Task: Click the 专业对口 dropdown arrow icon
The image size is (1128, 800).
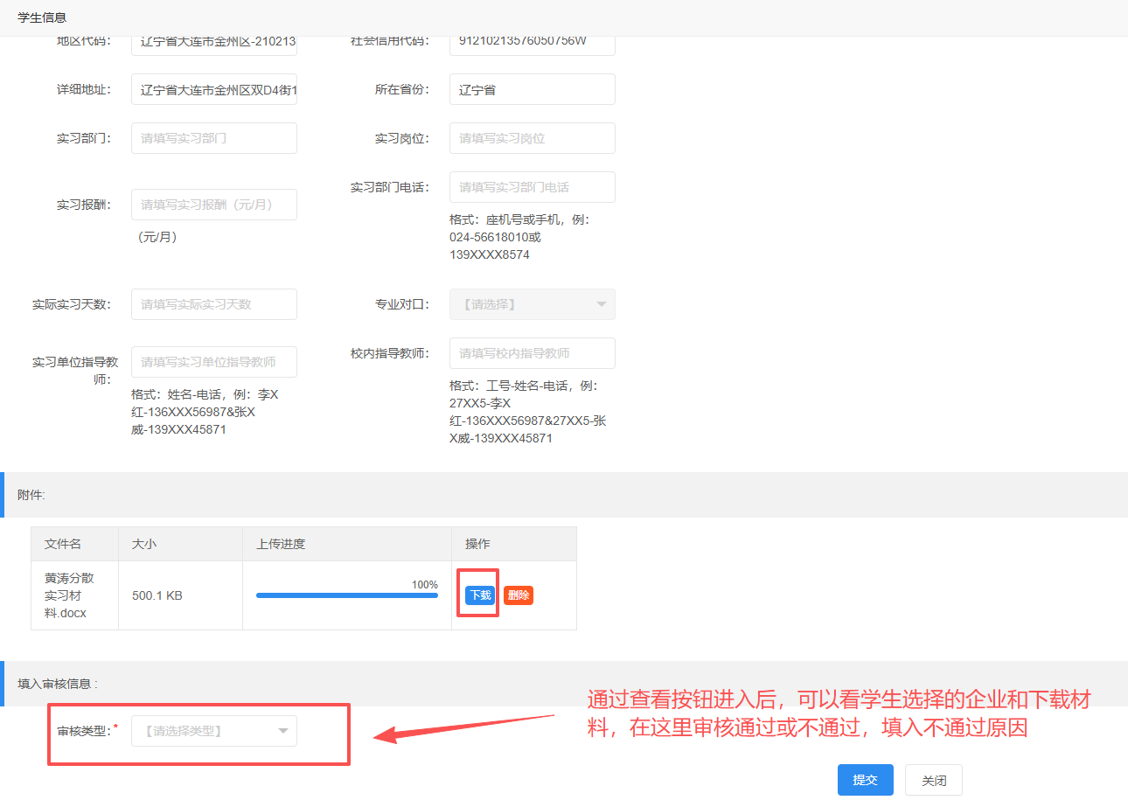Action: (x=601, y=304)
